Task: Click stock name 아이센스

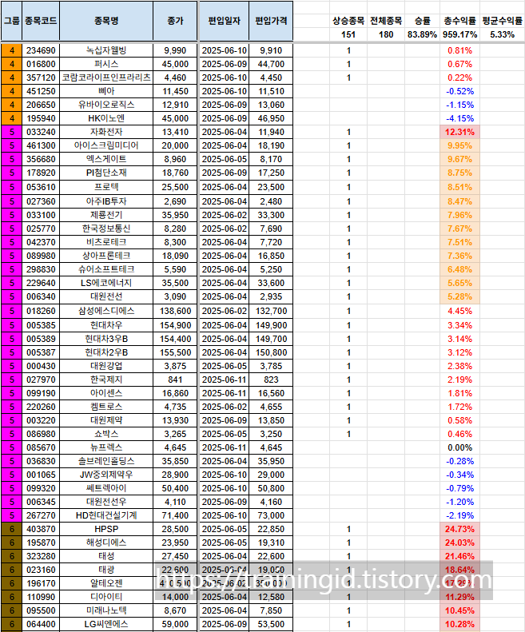Action: coord(106,393)
